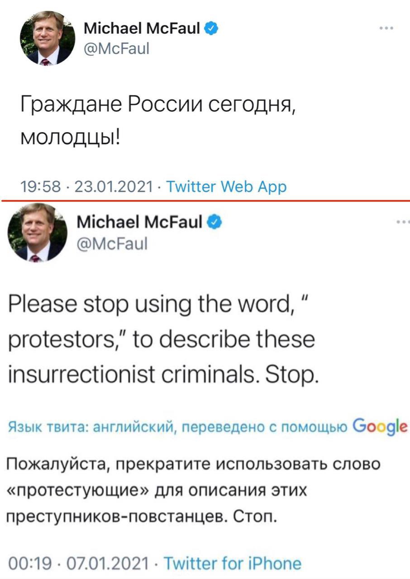Open the profile photo on the English tweet
The height and width of the screenshot is (579, 410).
(x=37, y=232)
